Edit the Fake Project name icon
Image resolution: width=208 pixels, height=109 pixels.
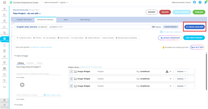click(x=40, y=14)
